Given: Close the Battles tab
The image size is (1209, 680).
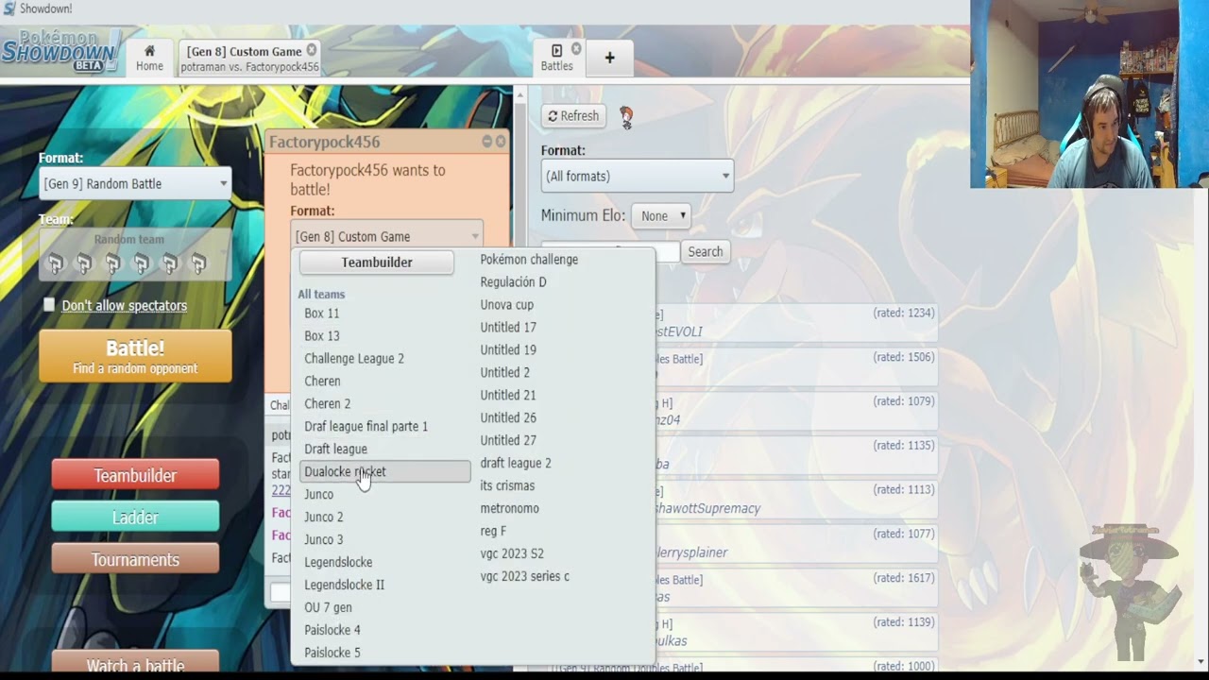Looking at the screenshot, I should click(576, 49).
